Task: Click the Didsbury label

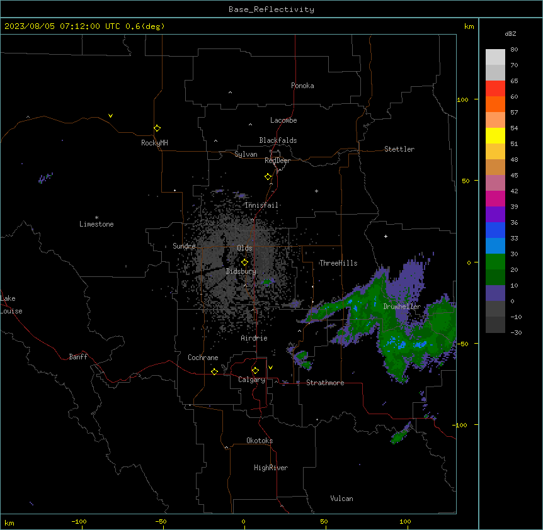Action: pos(241,271)
